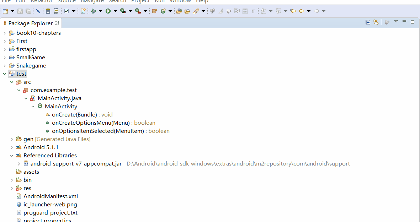Expand android-support-v7-appcompat.jar node
The height and width of the screenshot is (222, 420).
pyautogui.click(x=19, y=164)
